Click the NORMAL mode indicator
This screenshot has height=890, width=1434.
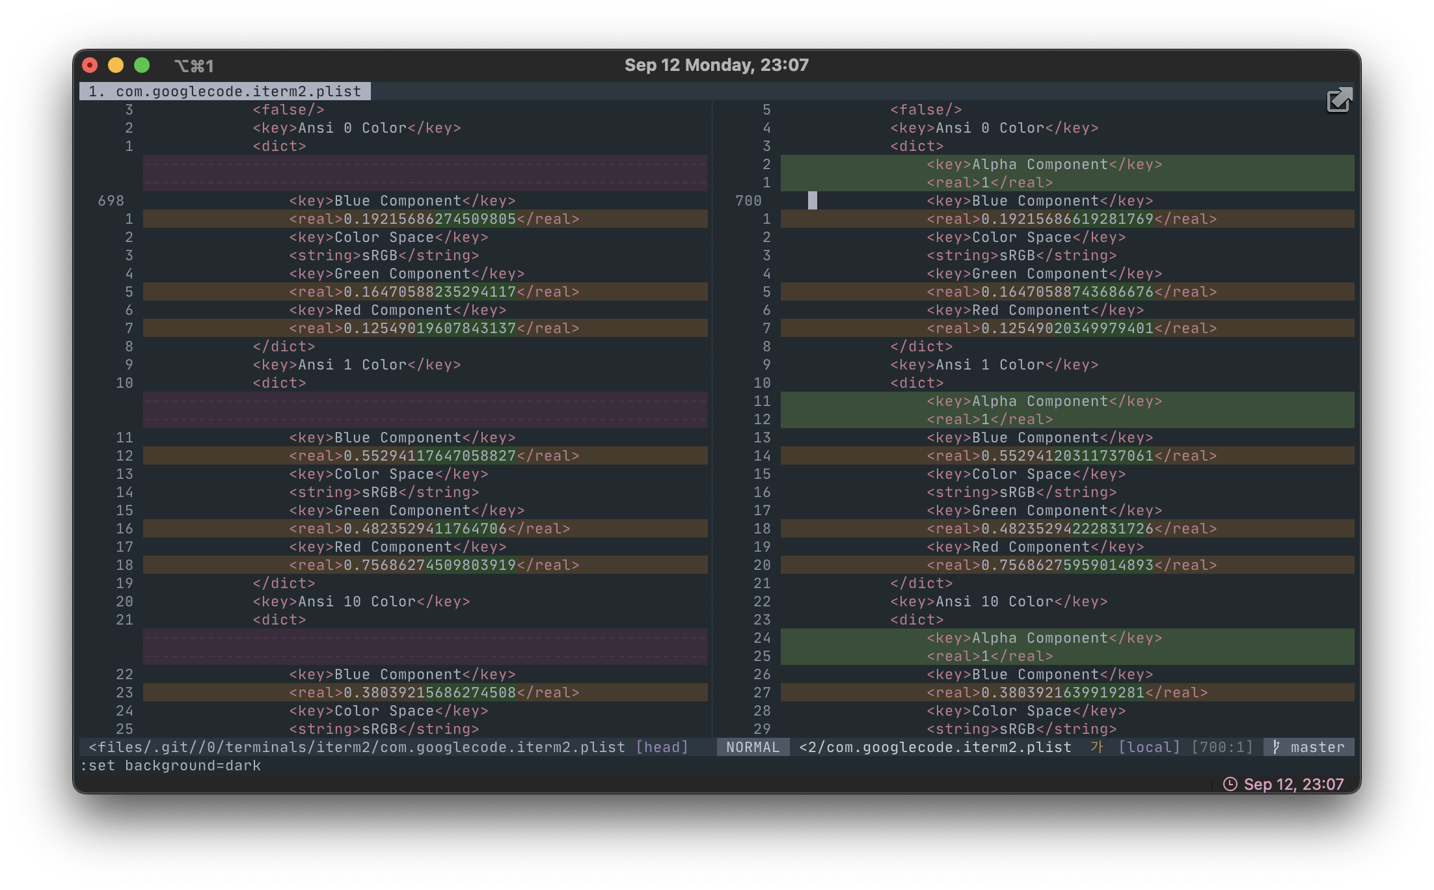[x=753, y=747]
